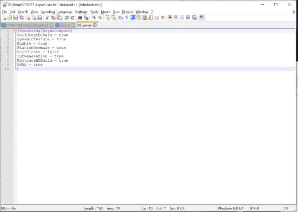Toggle the word wrap toolbar button
The width and height of the screenshot is (298, 212).
121,18
